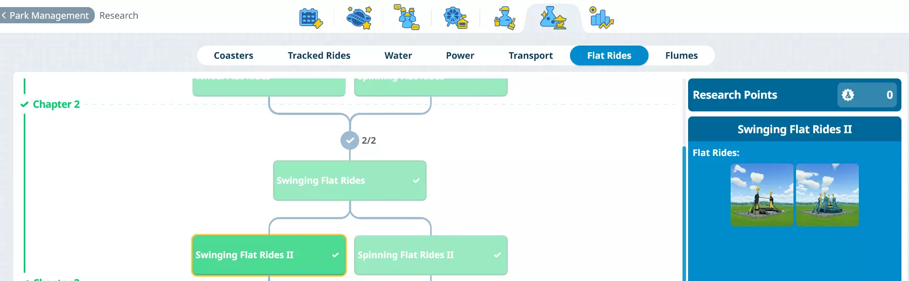This screenshot has height=281, width=909.
Task: Open the rides and shops Ferris wheel icon
Action: click(455, 18)
